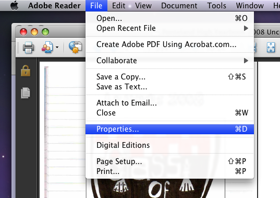Open the collaborate dropdown arrow
This screenshot has width=280, height=198.
click(57, 47)
